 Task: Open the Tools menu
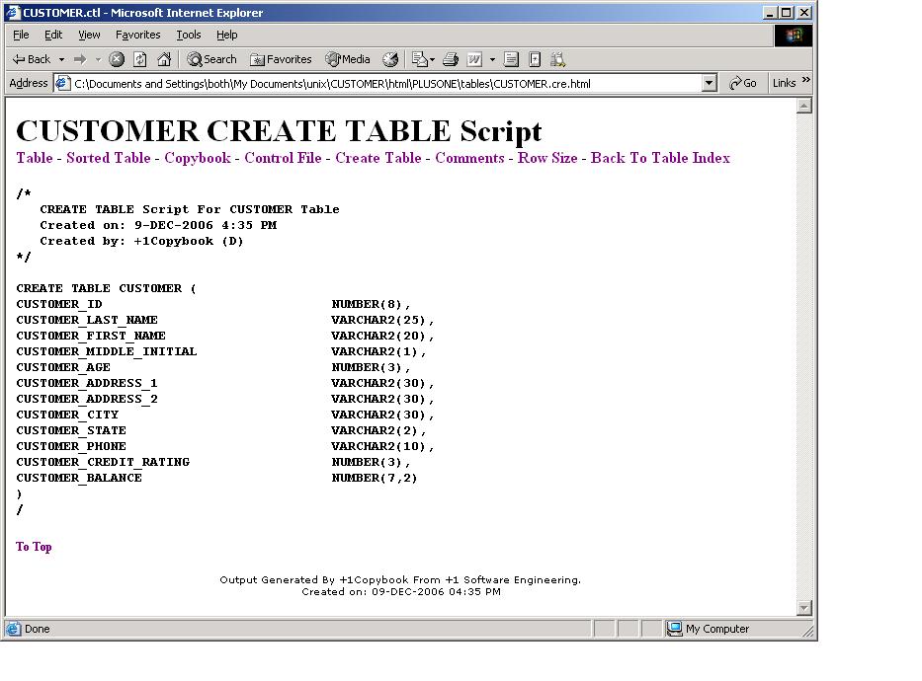tap(189, 35)
